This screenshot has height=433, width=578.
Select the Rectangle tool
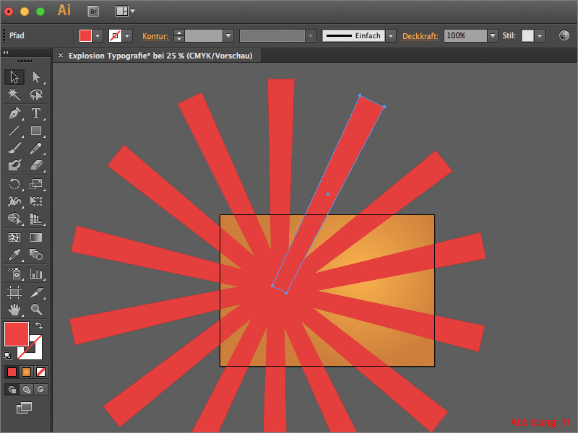35,131
